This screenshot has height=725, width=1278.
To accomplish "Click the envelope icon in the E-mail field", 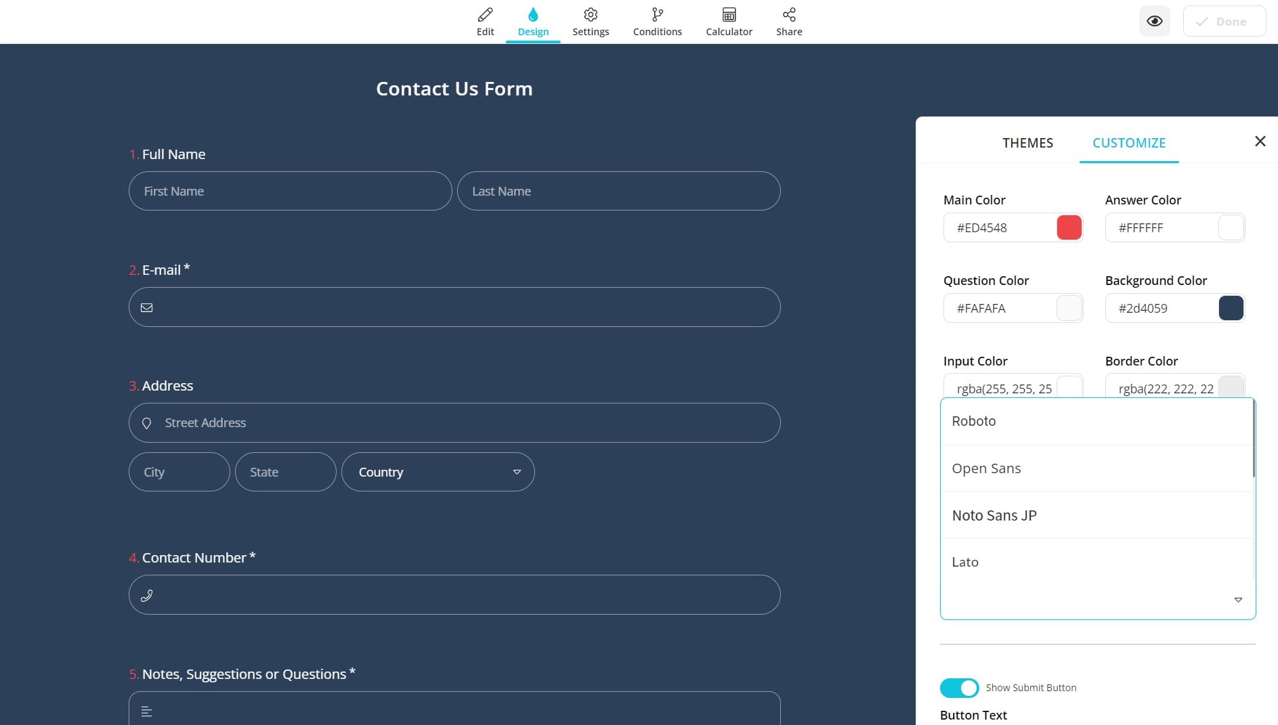I will pos(147,307).
